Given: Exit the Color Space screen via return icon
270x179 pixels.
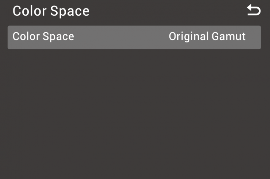Looking at the screenshot, I should coord(254,11).
